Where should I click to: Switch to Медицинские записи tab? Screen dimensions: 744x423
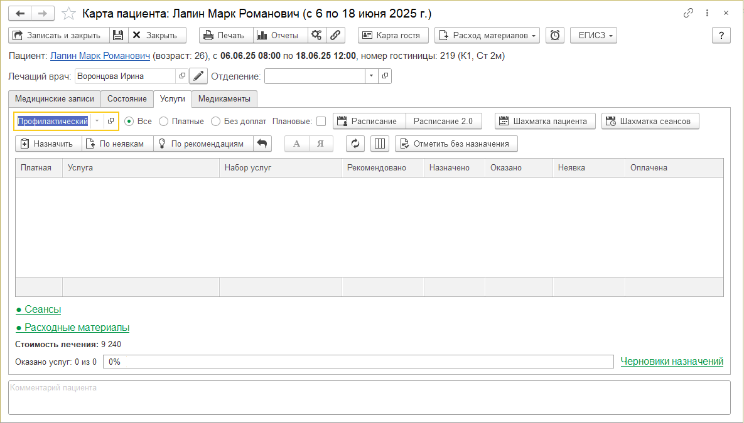coord(55,98)
